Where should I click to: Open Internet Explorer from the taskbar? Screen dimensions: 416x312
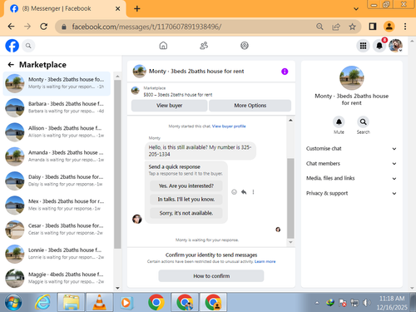42,302
